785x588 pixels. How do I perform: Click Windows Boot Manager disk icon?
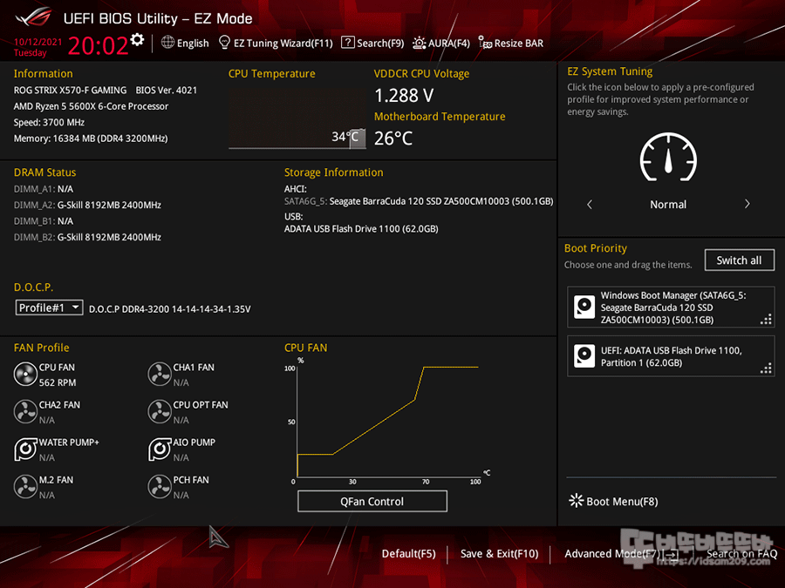point(584,307)
